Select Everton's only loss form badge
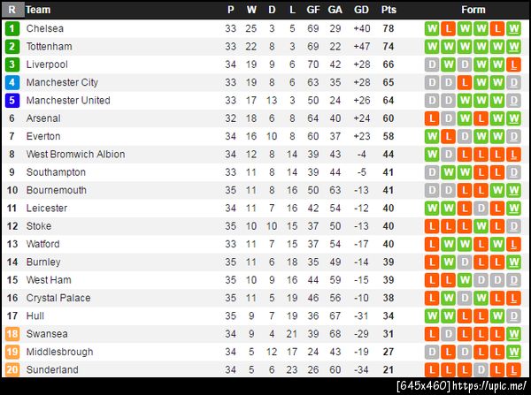531x395 pixels. pos(449,136)
